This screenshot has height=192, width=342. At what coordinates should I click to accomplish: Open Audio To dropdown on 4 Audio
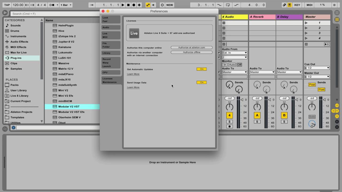(x=235, y=72)
